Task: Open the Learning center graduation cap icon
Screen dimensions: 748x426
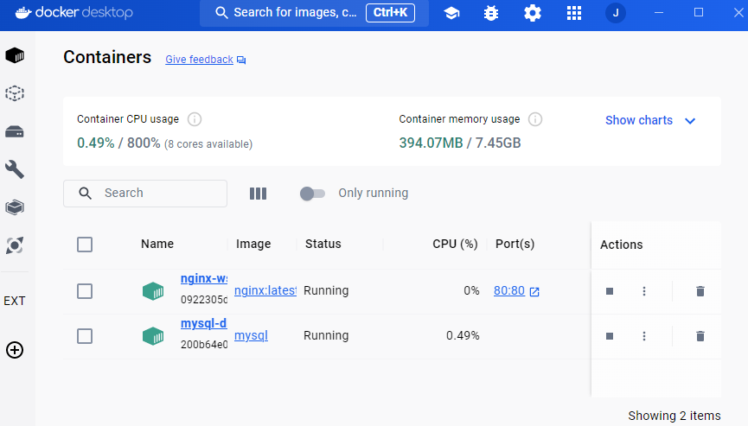Action: [x=451, y=13]
